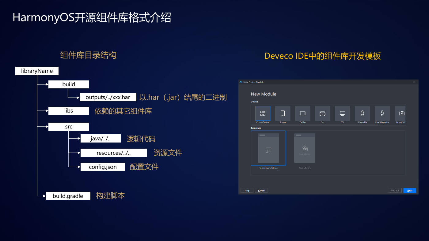This screenshot has height=241, width=429.
Task: Click the libraryName root node box
Action: point(37,71)
